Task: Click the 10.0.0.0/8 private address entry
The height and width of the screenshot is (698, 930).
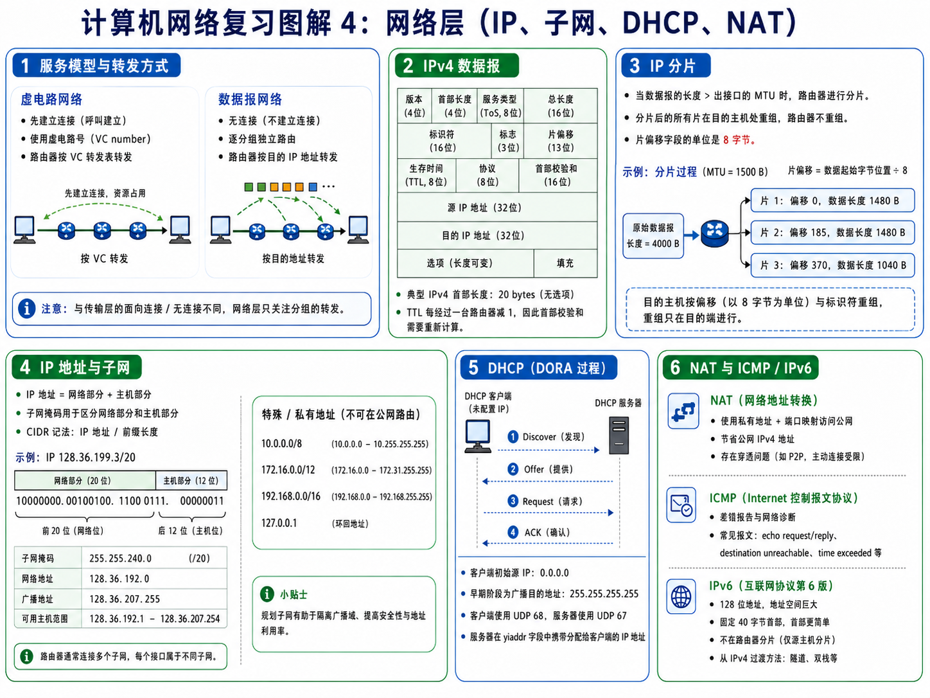Action: pos(344,444)
